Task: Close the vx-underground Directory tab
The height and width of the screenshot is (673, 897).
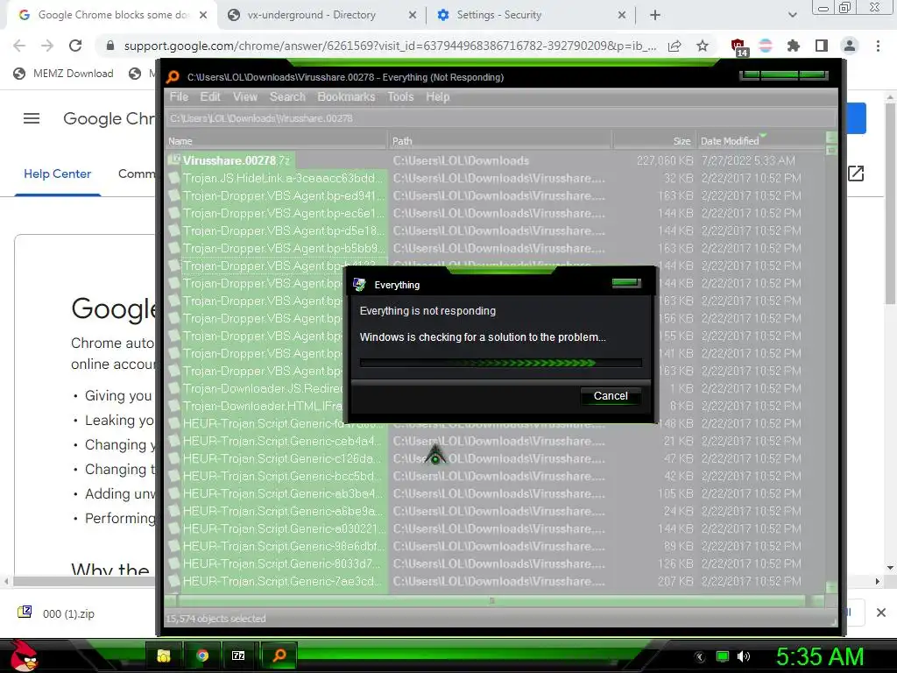Action: click(412, 16)
